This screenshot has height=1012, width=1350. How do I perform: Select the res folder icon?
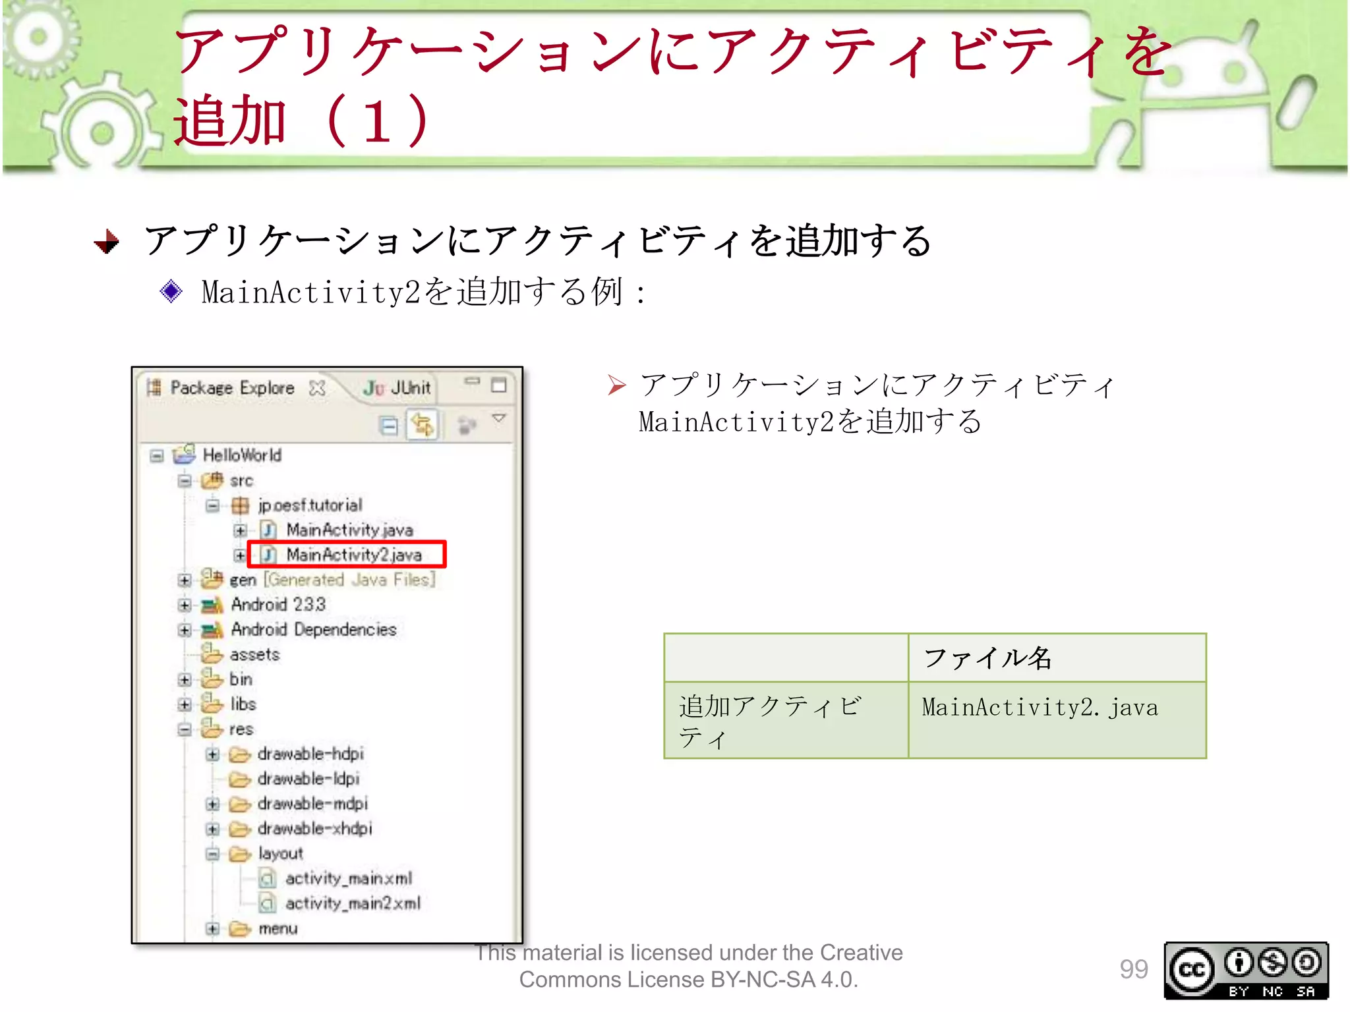point(212,728)
